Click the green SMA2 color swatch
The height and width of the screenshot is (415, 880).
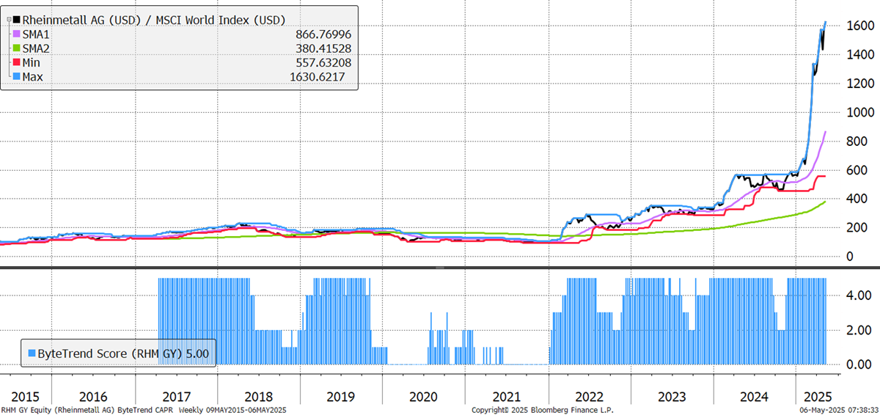click(x=17, y=48)
